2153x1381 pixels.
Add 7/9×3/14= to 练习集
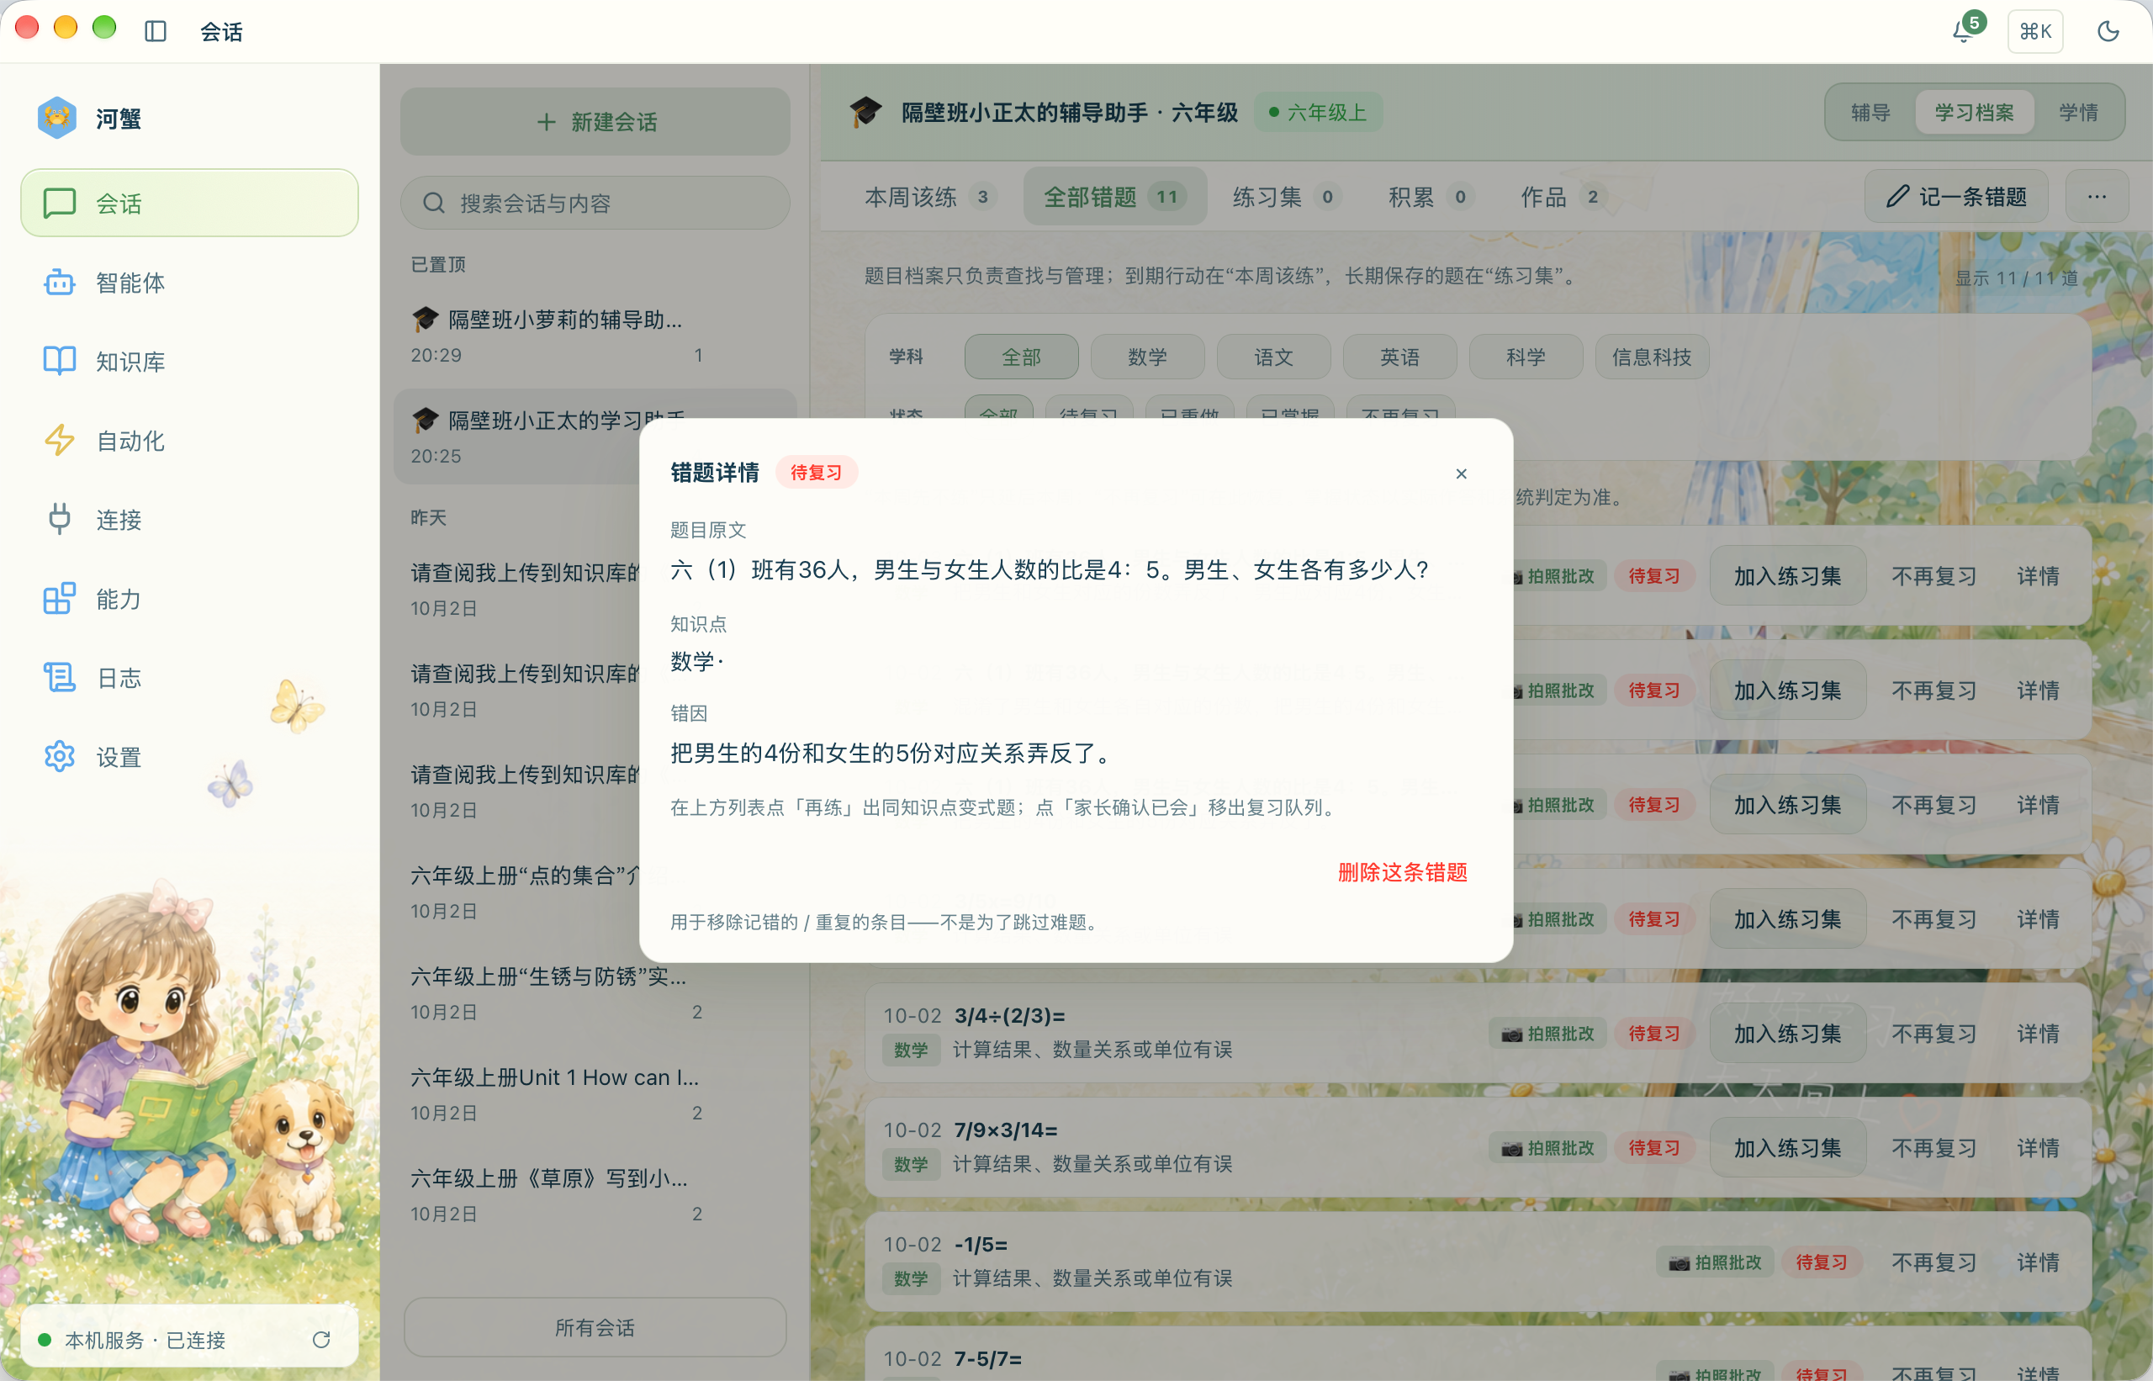coord(1787,1148)
